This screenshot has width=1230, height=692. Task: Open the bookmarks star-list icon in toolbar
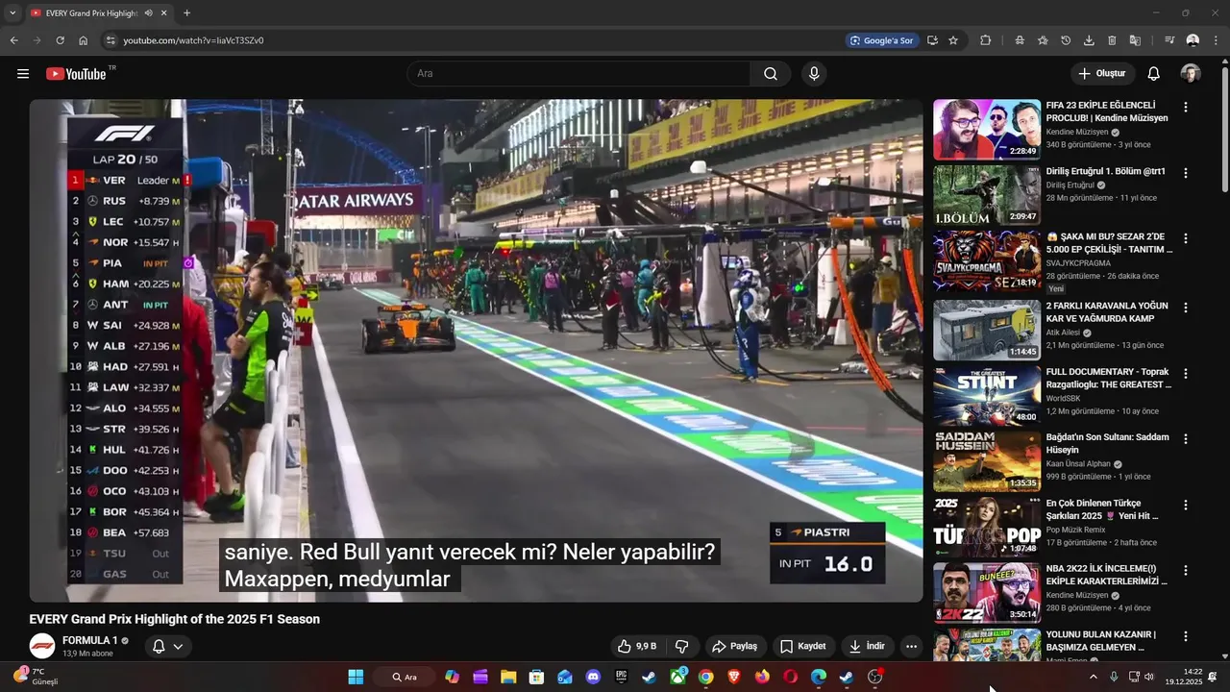point(1043,40)
